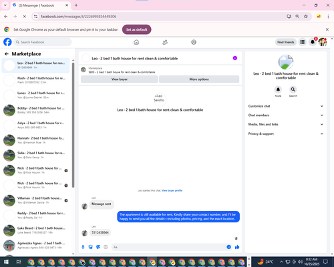Open the Chrome tab search dropdown

click(5, 5)
